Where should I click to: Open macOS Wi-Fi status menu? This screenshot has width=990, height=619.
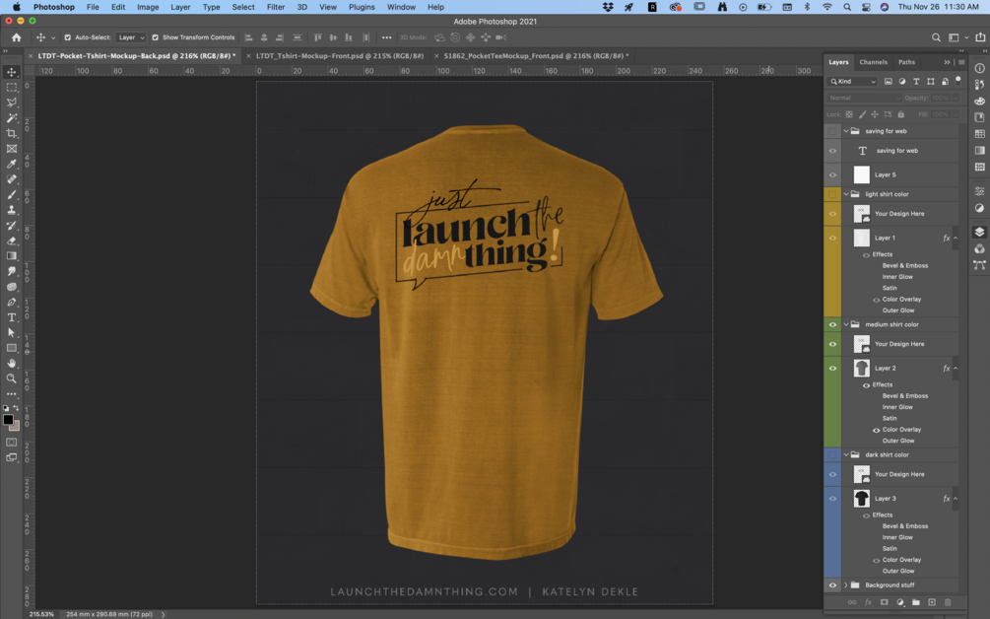[827, 7]
